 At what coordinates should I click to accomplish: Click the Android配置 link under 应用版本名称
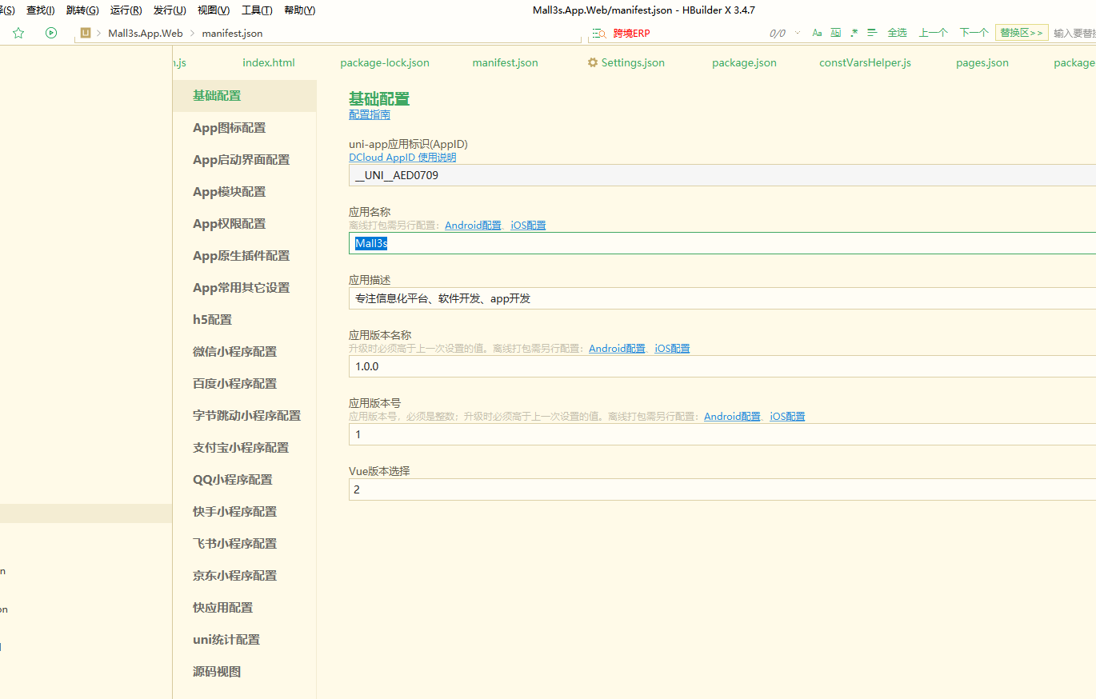[617, 349]
